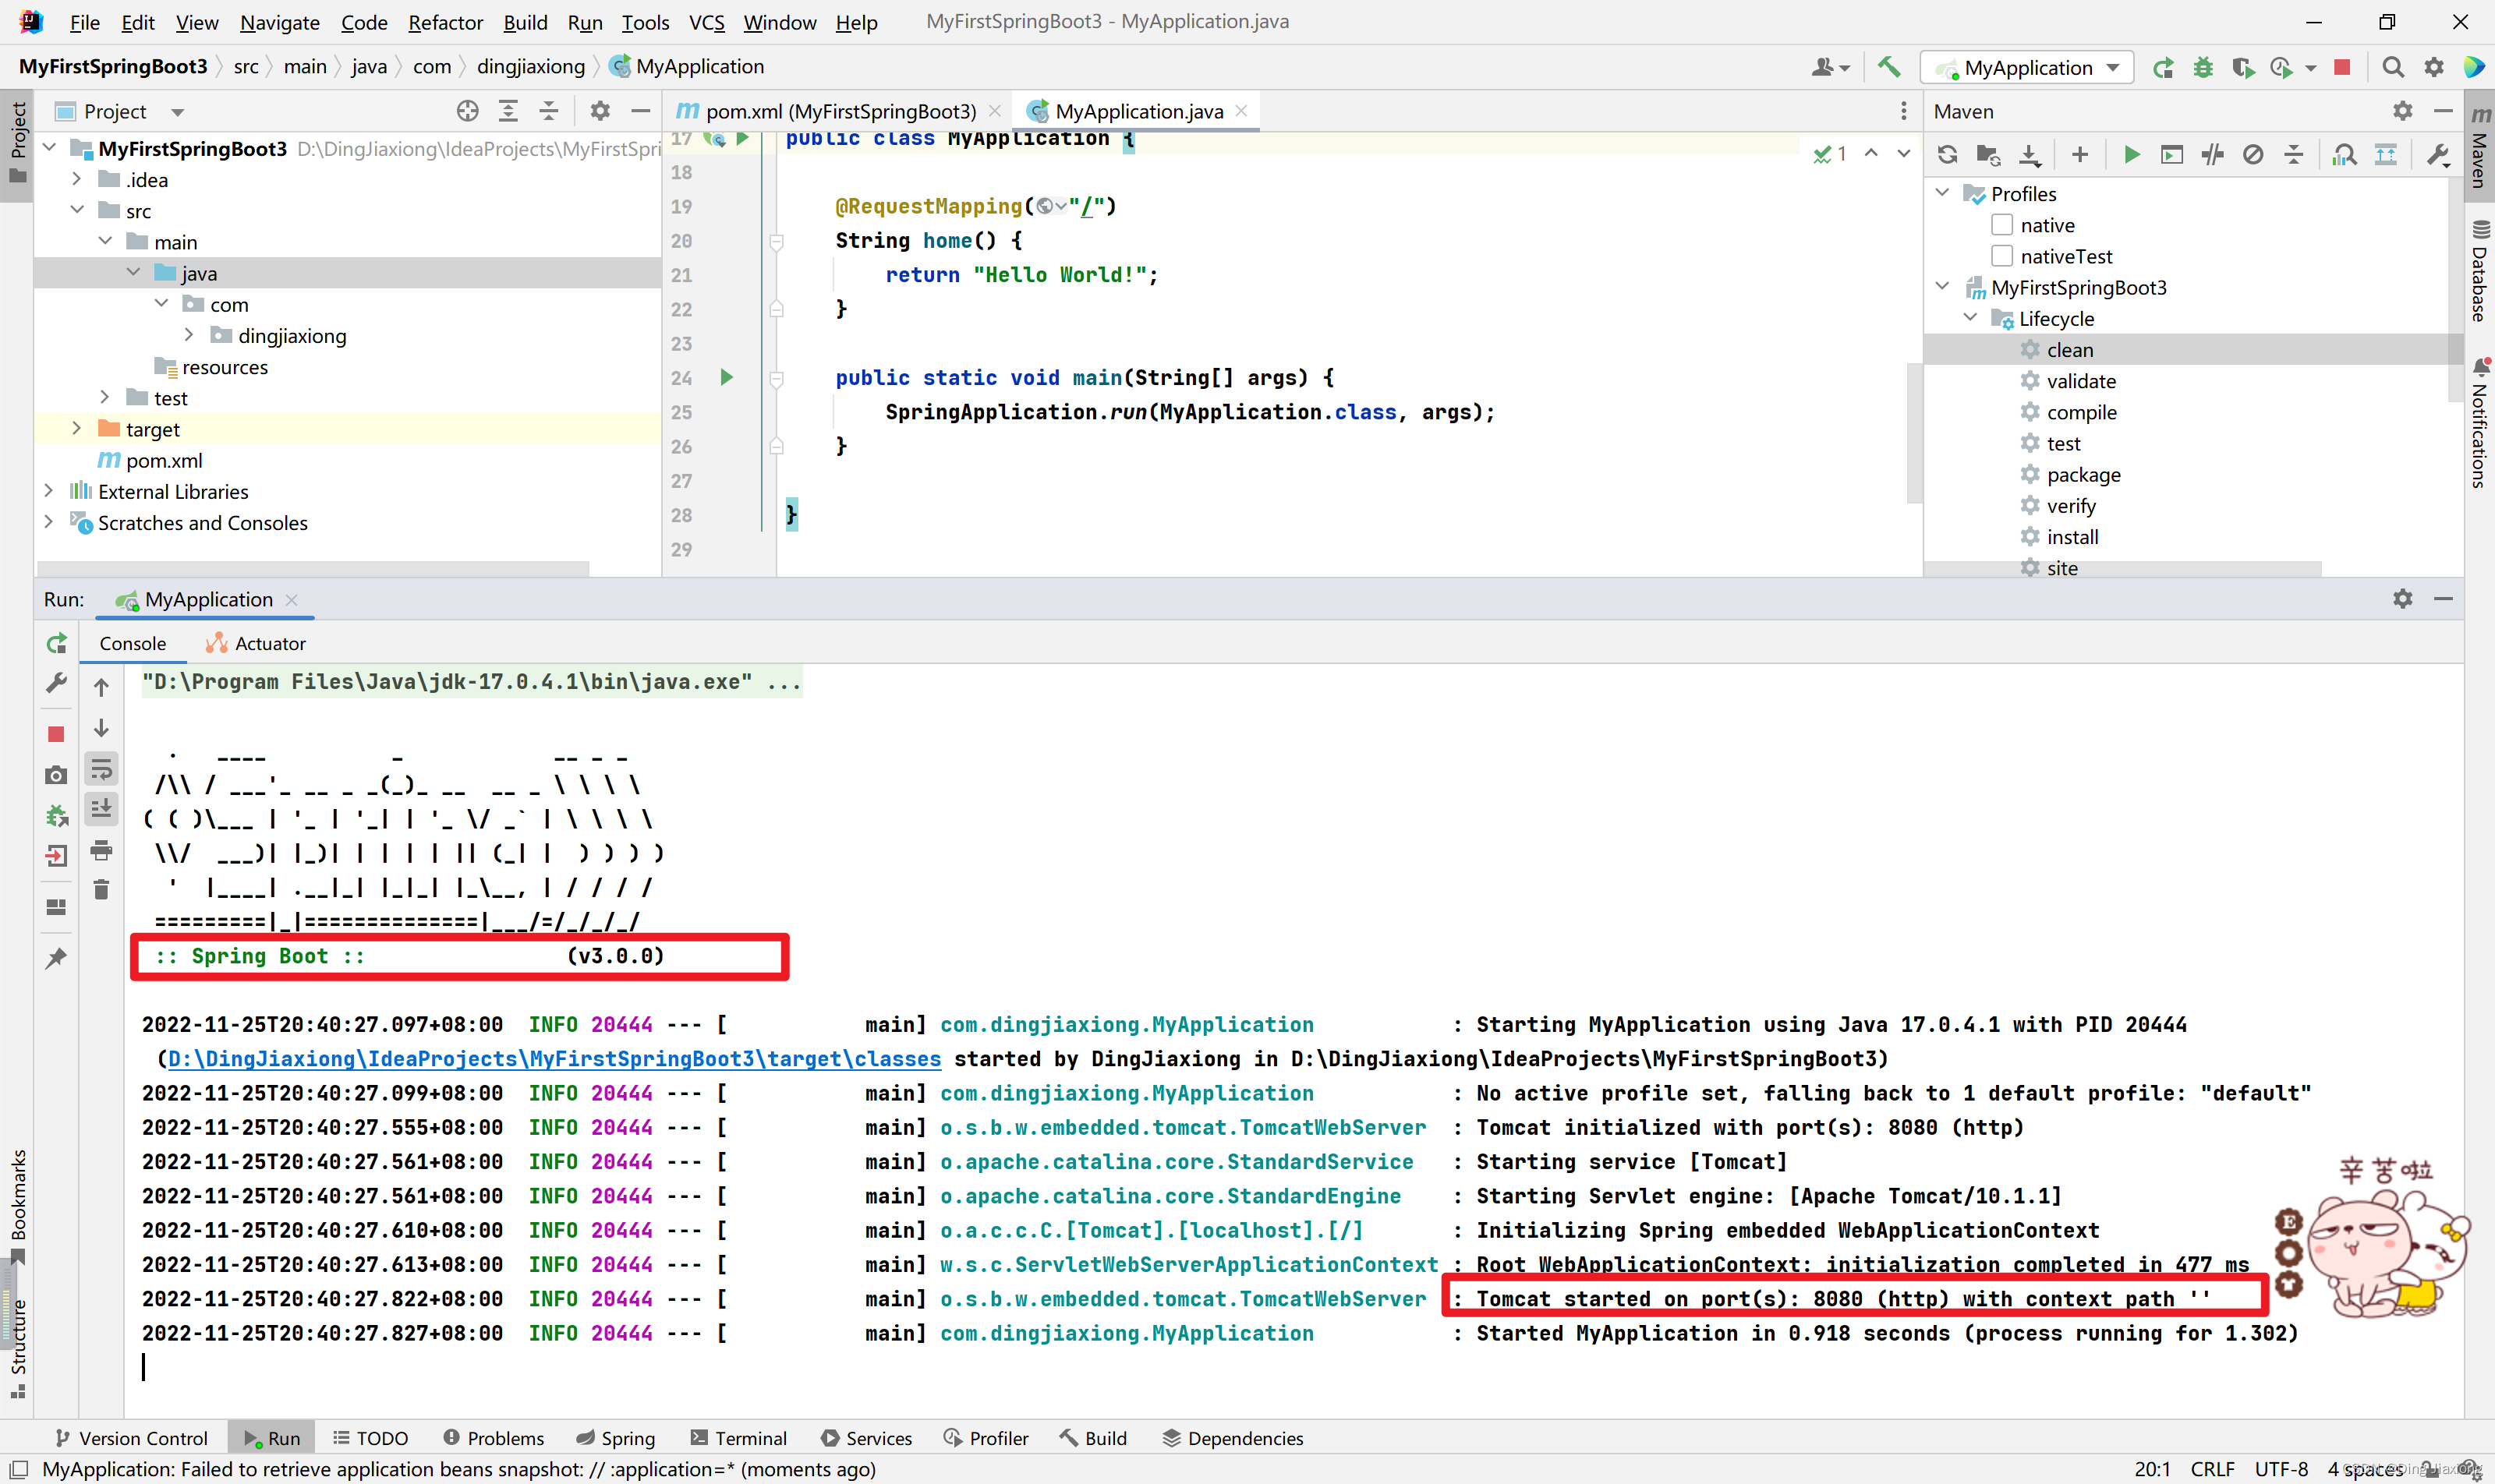Select the package lifecycle goal
The image size is (2495, 1484).
(2083, 474)
